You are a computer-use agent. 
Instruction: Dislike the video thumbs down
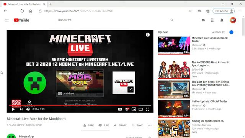coord(104,125)
